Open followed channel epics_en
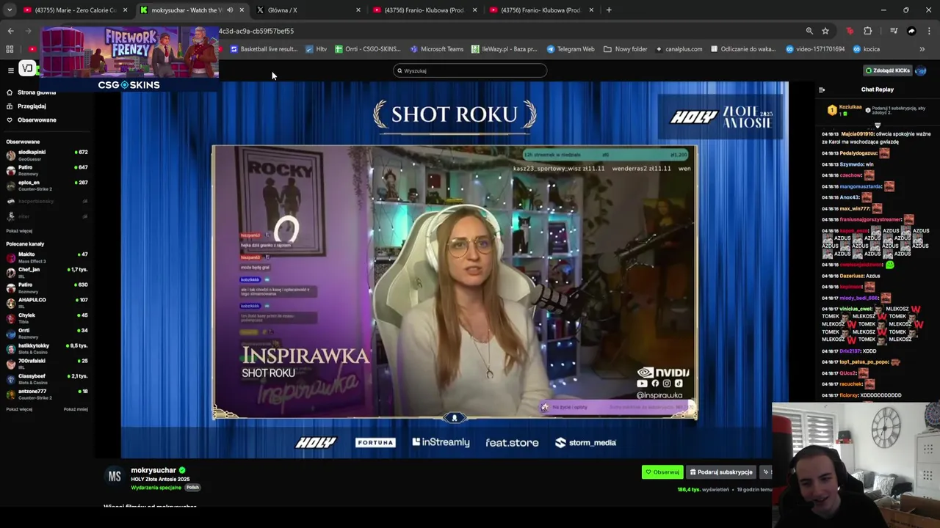Screen dimensions: 940x528 (47, 186)
